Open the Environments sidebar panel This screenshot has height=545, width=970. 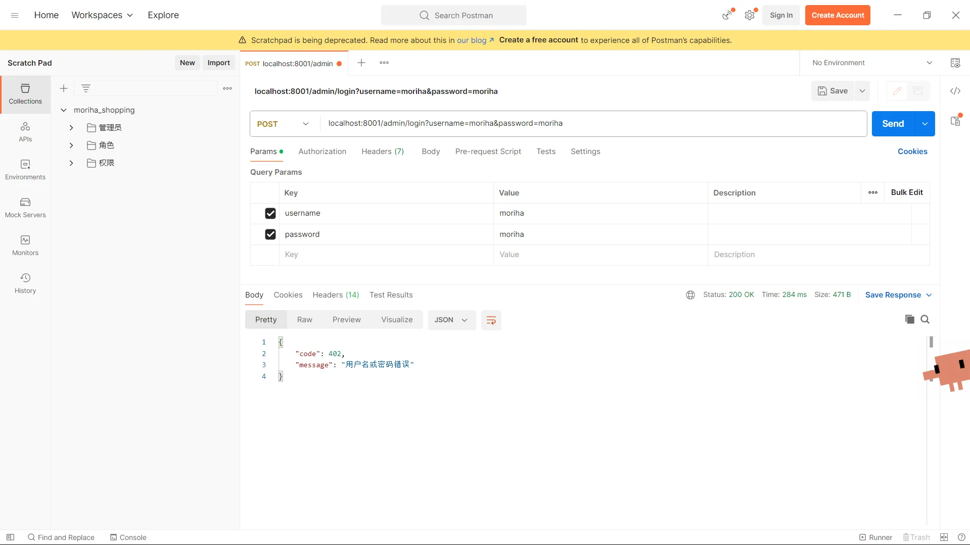click(x=25, y=170)
